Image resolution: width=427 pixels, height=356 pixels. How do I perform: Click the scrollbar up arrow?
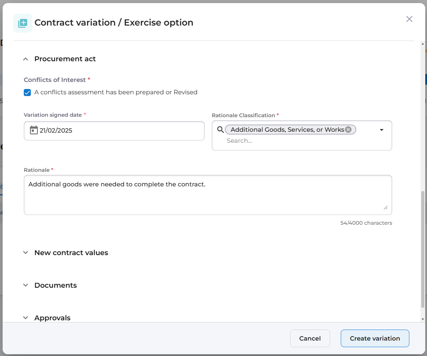423,44
